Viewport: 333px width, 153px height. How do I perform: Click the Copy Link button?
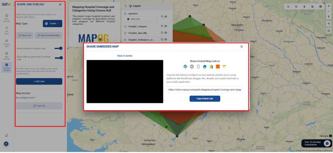(x=39, y=106)
